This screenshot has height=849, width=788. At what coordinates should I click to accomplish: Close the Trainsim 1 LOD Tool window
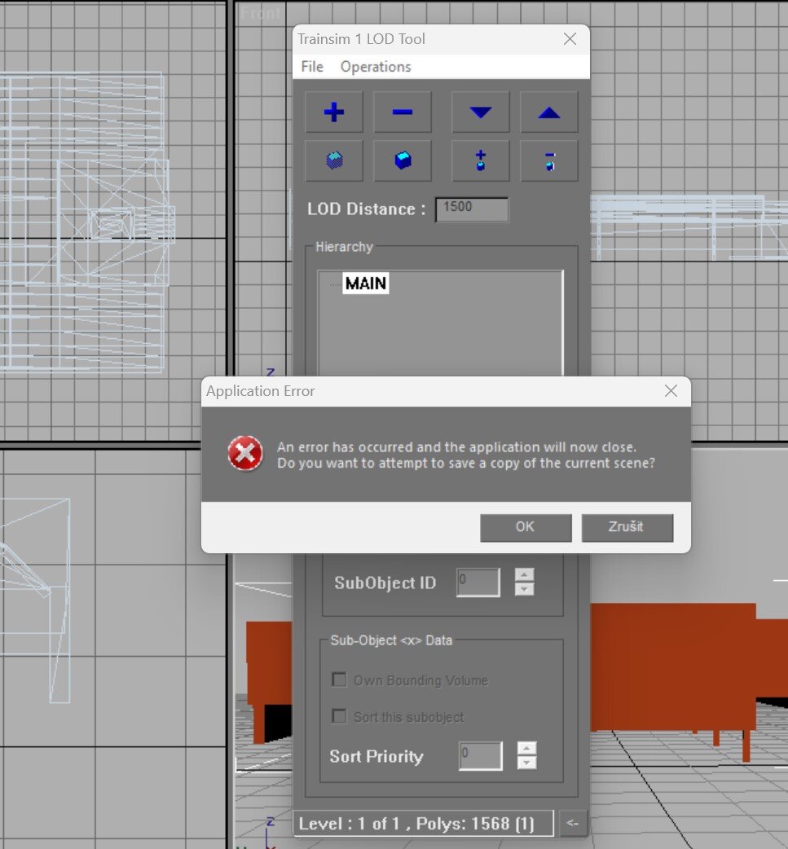pyautogui.click(x=570, y=39)
